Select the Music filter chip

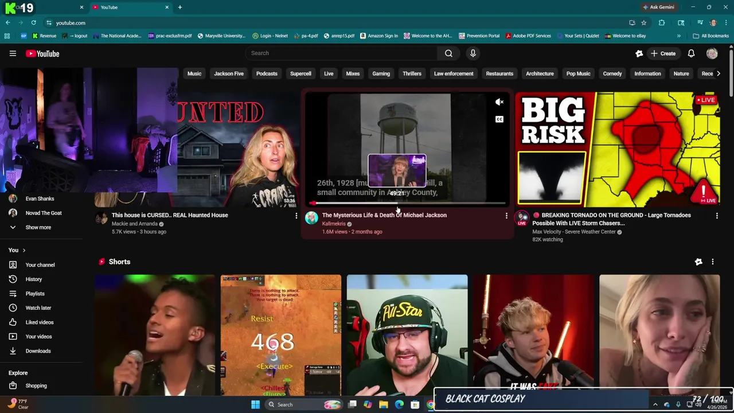pos(194,73)
